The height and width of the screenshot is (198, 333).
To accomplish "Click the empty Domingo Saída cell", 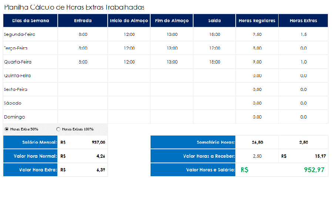I will pos(215,117).
